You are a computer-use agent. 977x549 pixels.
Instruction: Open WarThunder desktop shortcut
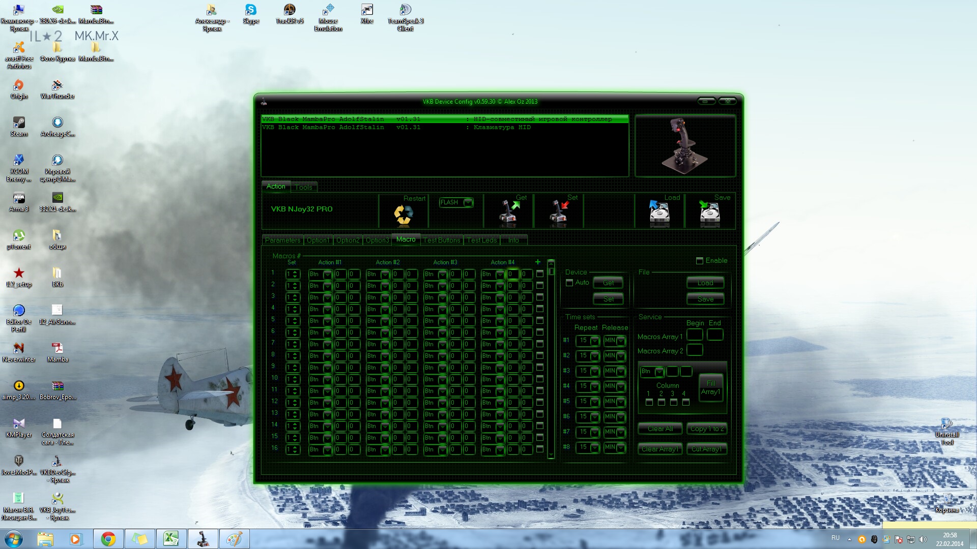tap(58, 89)
